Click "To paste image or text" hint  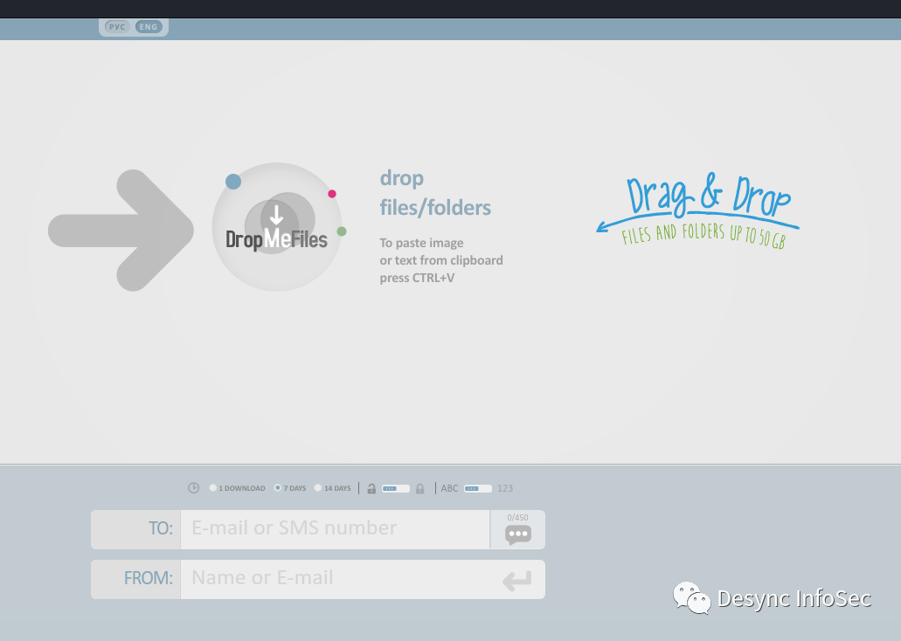pyautogui.click(x=440, y=260)
